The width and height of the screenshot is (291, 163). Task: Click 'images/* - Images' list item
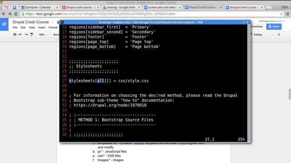click(110, 160)
